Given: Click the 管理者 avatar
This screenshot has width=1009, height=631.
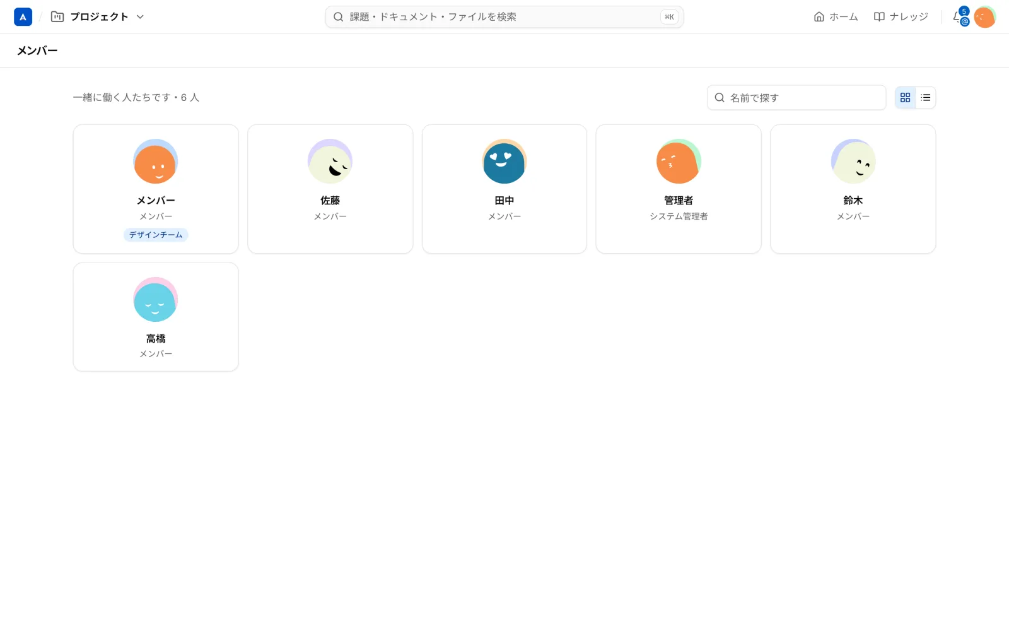Looking at the screenshot, I should [x=679, y=162].
